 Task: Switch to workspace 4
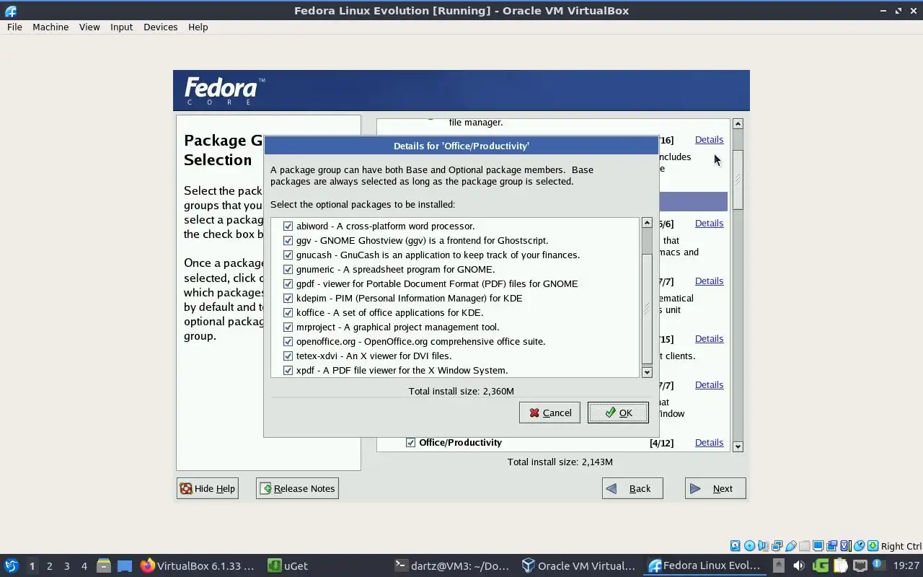coord(84,565)
